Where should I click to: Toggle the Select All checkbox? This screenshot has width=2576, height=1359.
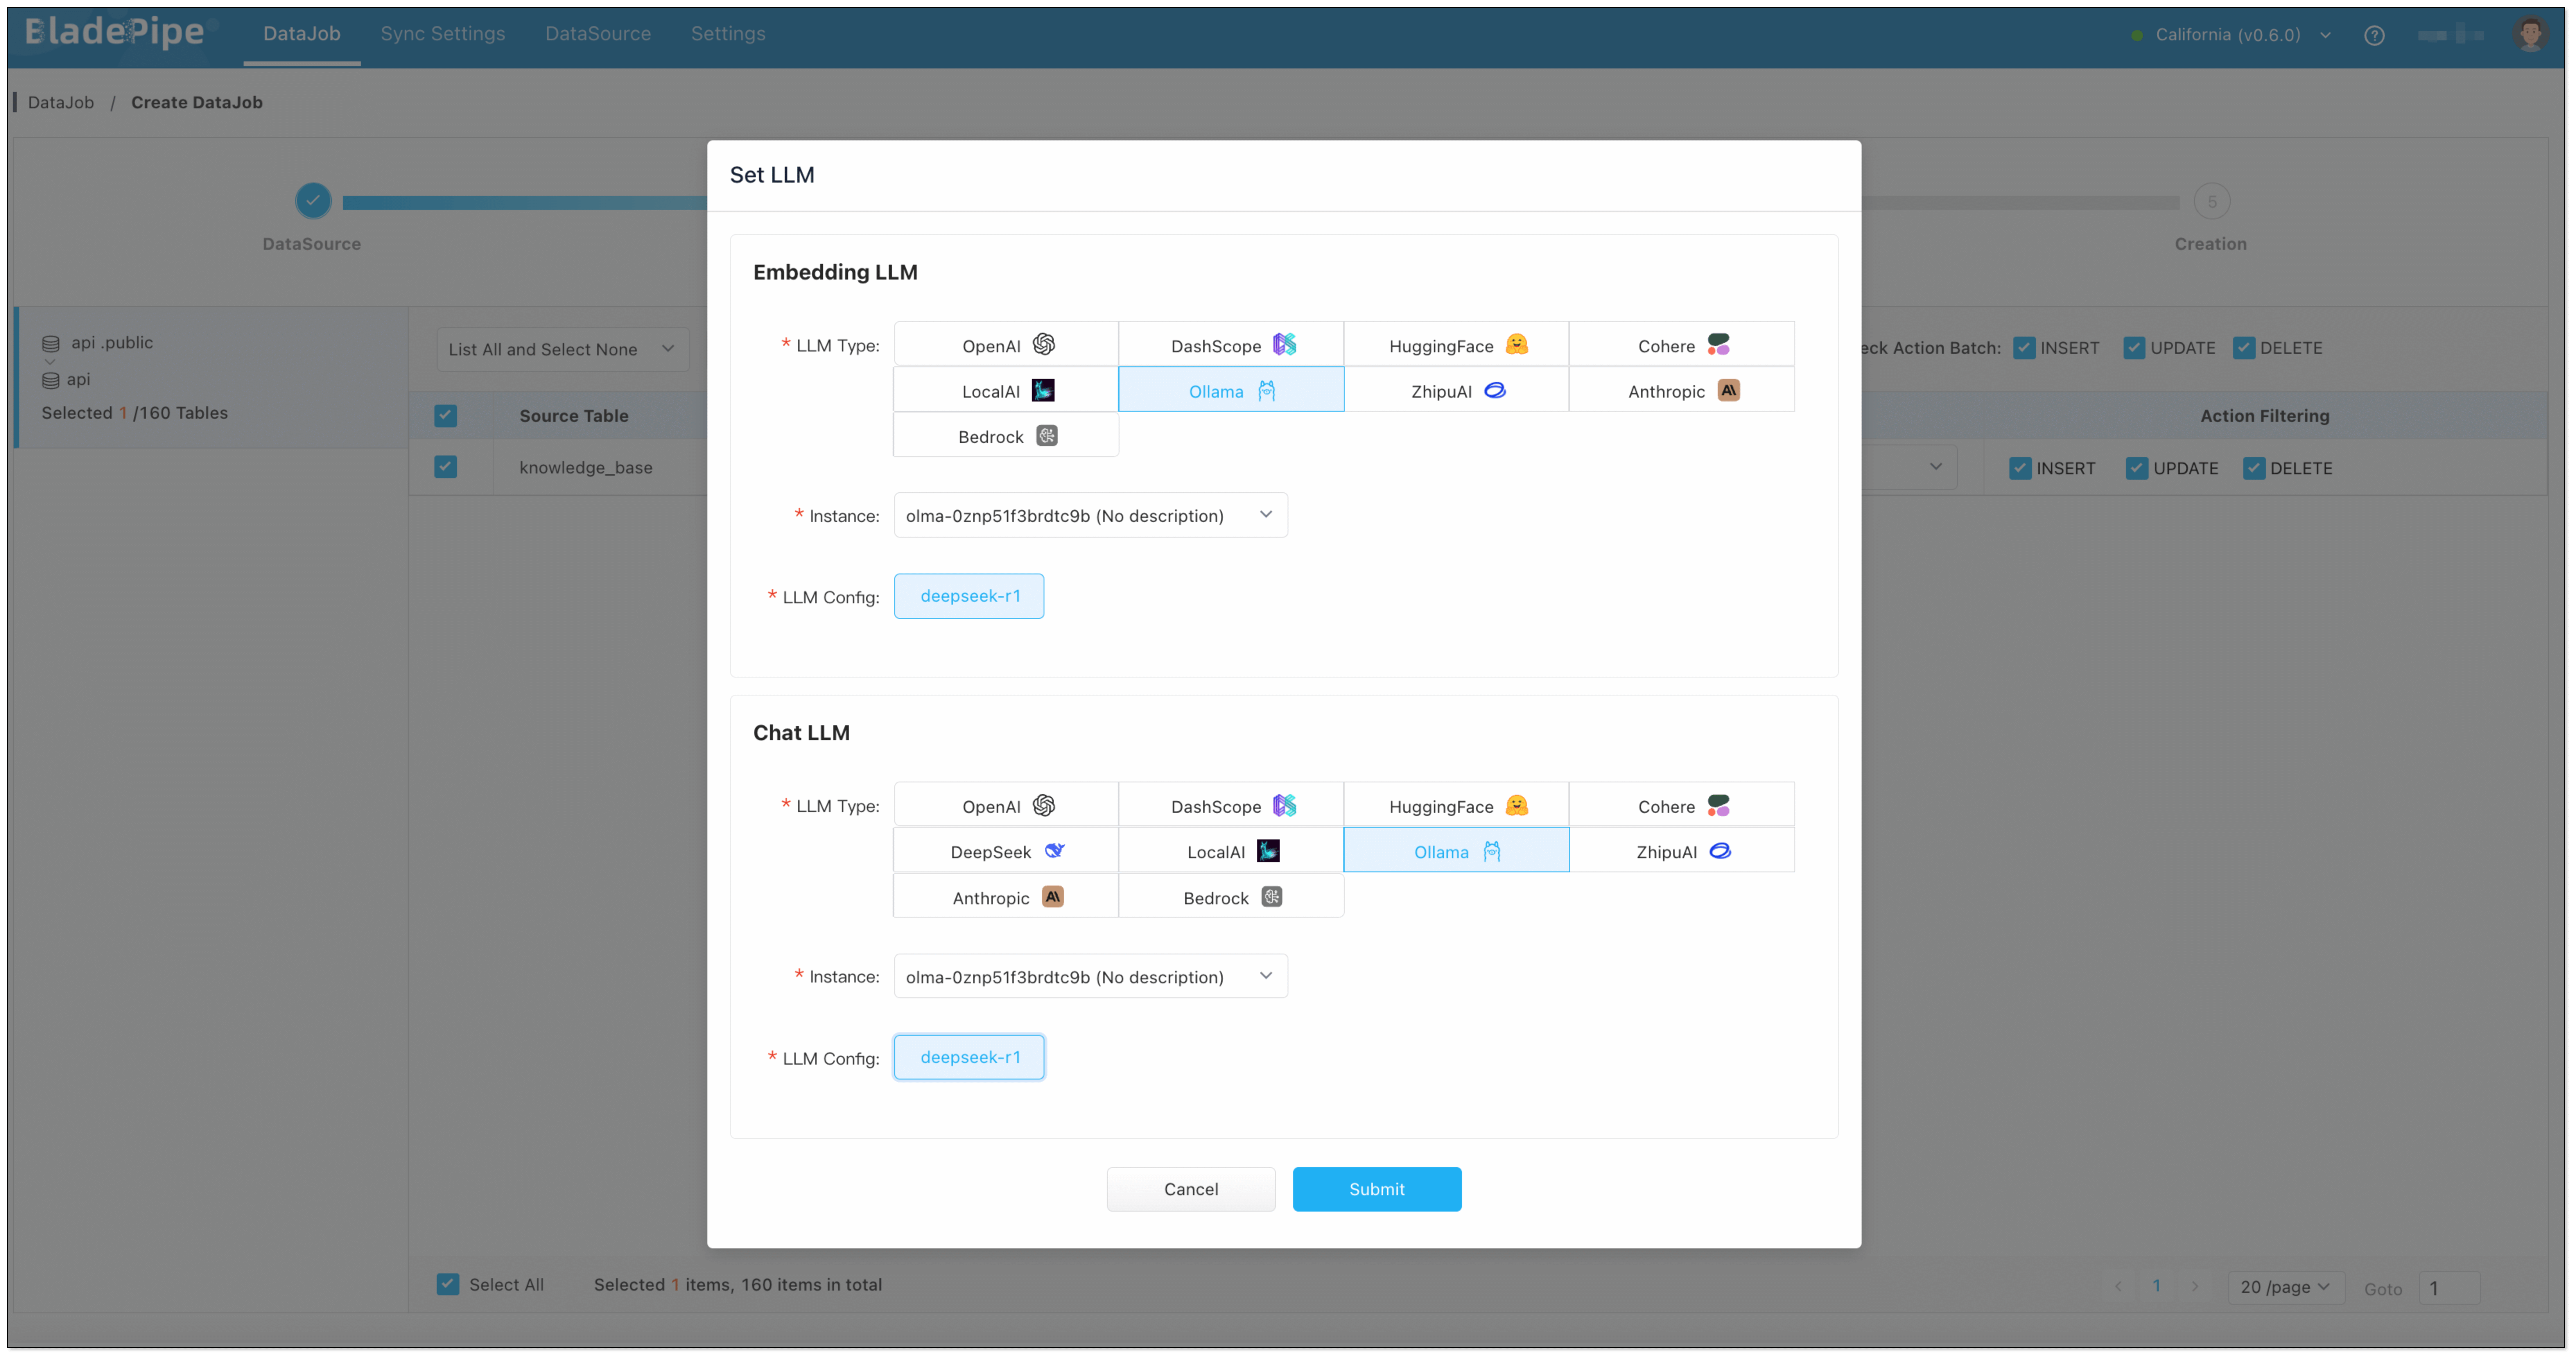448,1284
